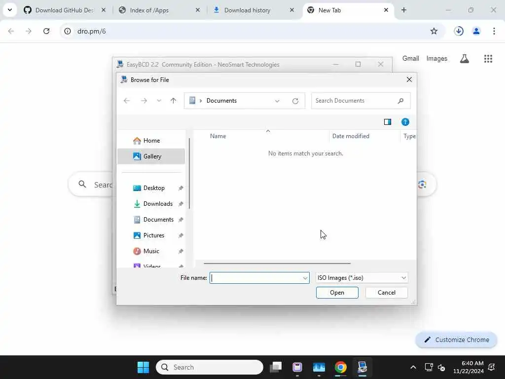Open the Google apps grid
This screenshot has height=379, width=505.
(x=488, y=59)
